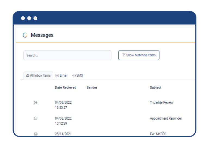Click the inbox tray icon on All Inbox Items
The image size is (209, 148).
coord(27,75)
